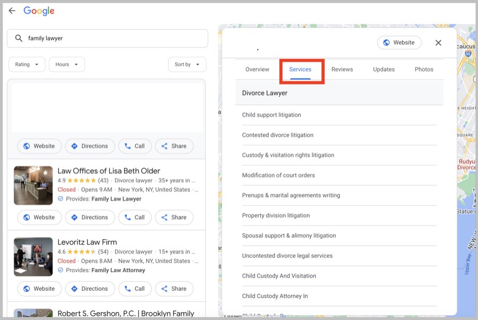Call Law Offices of Lisa Beth Older
This screenshot has height=320, width=478.
(x=135, y=217)
